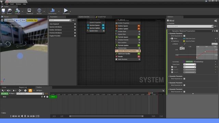Click the Scalability High button

point(32,20)
